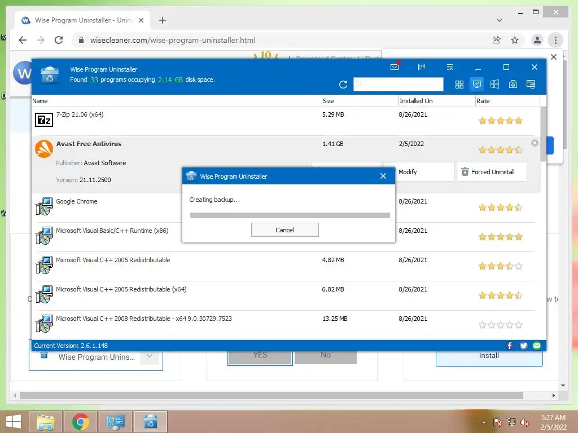Open a new Chrome tab
This screenshot has width=578, height=433.
[163, 20]
